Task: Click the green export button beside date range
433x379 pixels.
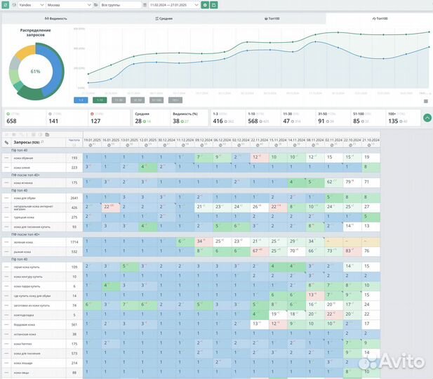Action: point(214,4)
